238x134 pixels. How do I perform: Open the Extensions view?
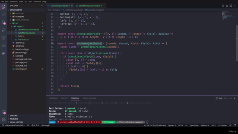3,38
